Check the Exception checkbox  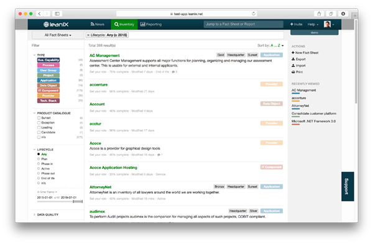39,122
